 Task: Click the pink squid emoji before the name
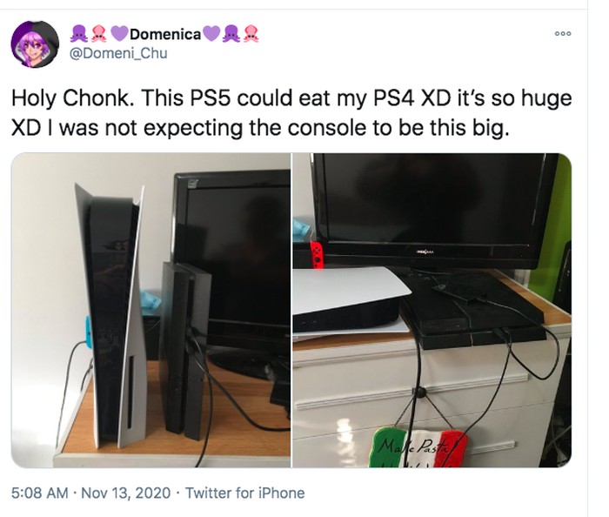click(x=99, y=34)
